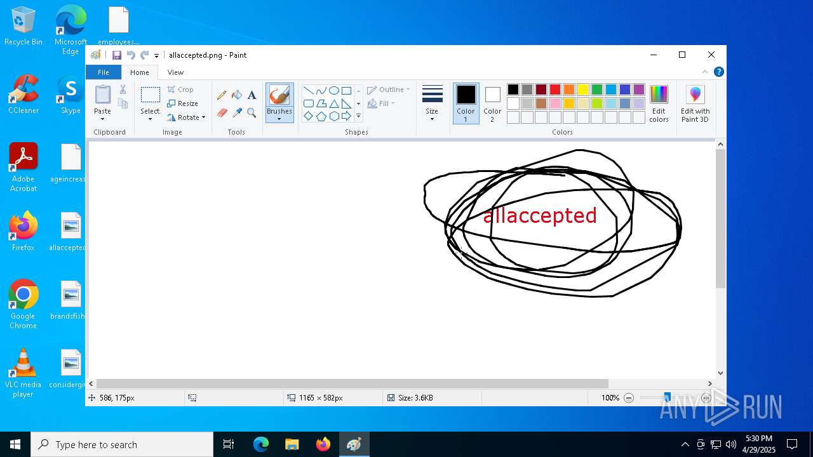Open the Rotate dropdown
The width and height of the screenshot is (813, 457).
[x=186, y=117]
